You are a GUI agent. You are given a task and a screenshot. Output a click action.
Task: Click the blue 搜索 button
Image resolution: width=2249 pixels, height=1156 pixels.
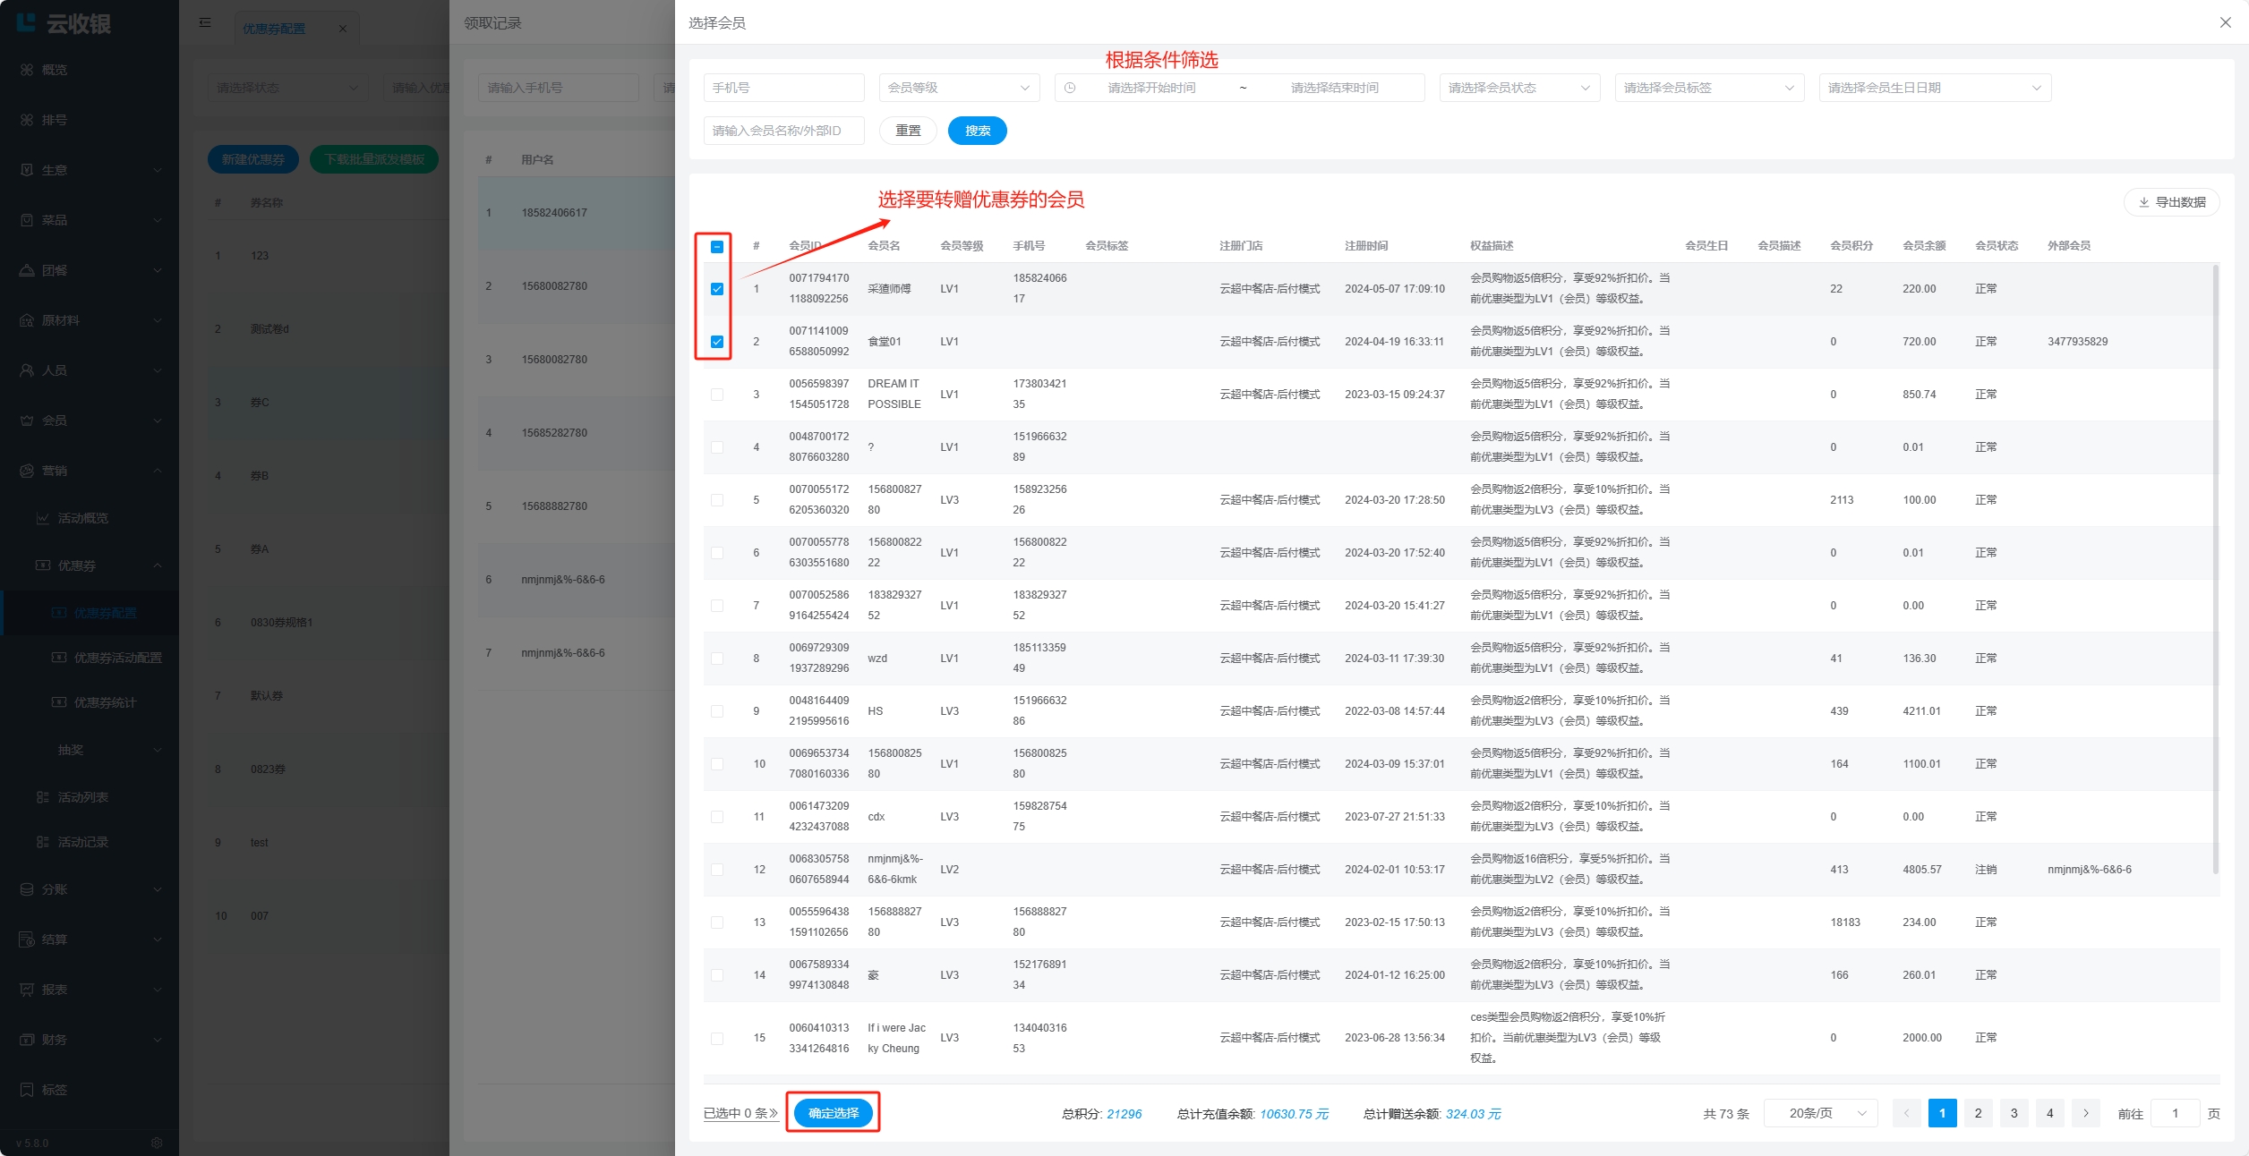click(977, 131)
